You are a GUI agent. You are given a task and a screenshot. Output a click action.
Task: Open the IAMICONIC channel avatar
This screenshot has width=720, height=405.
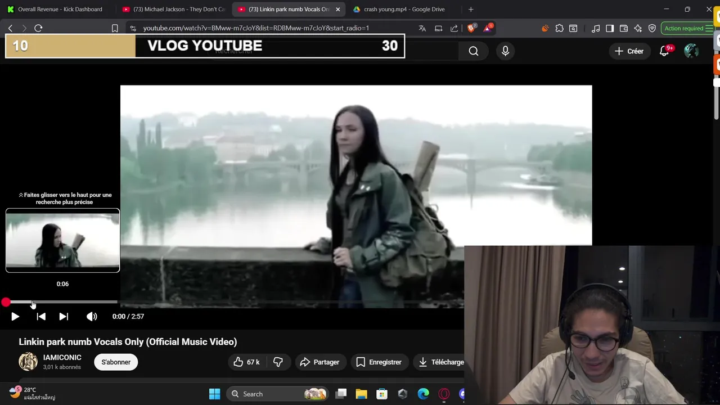pos(28,362)
